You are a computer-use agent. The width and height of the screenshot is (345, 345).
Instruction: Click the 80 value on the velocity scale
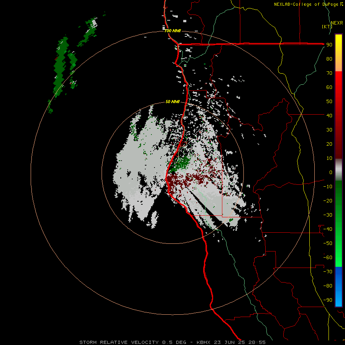329,59
